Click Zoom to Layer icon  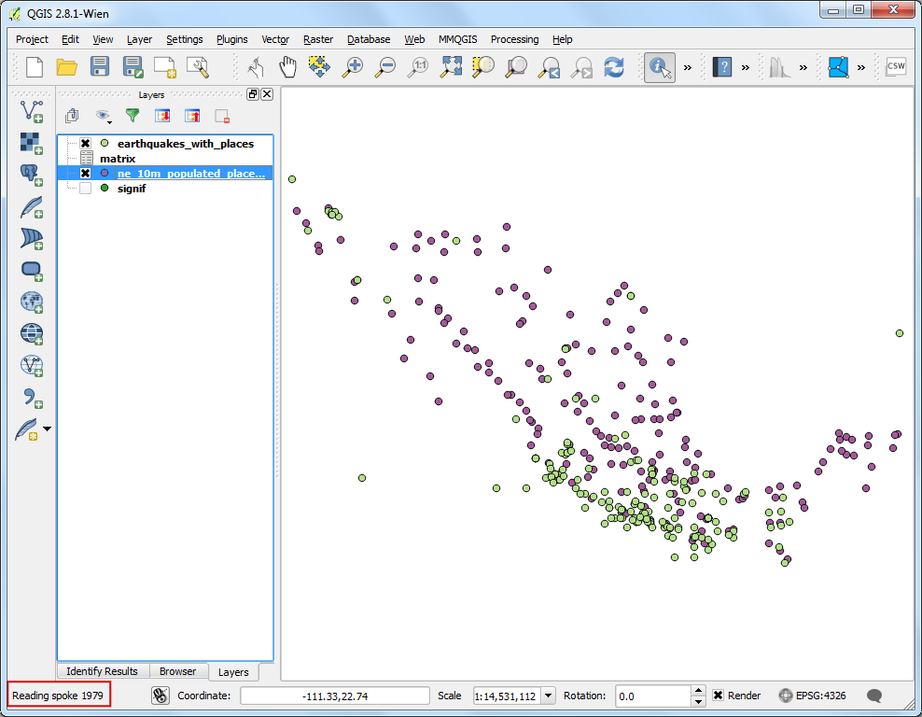[x=516, y=67]
